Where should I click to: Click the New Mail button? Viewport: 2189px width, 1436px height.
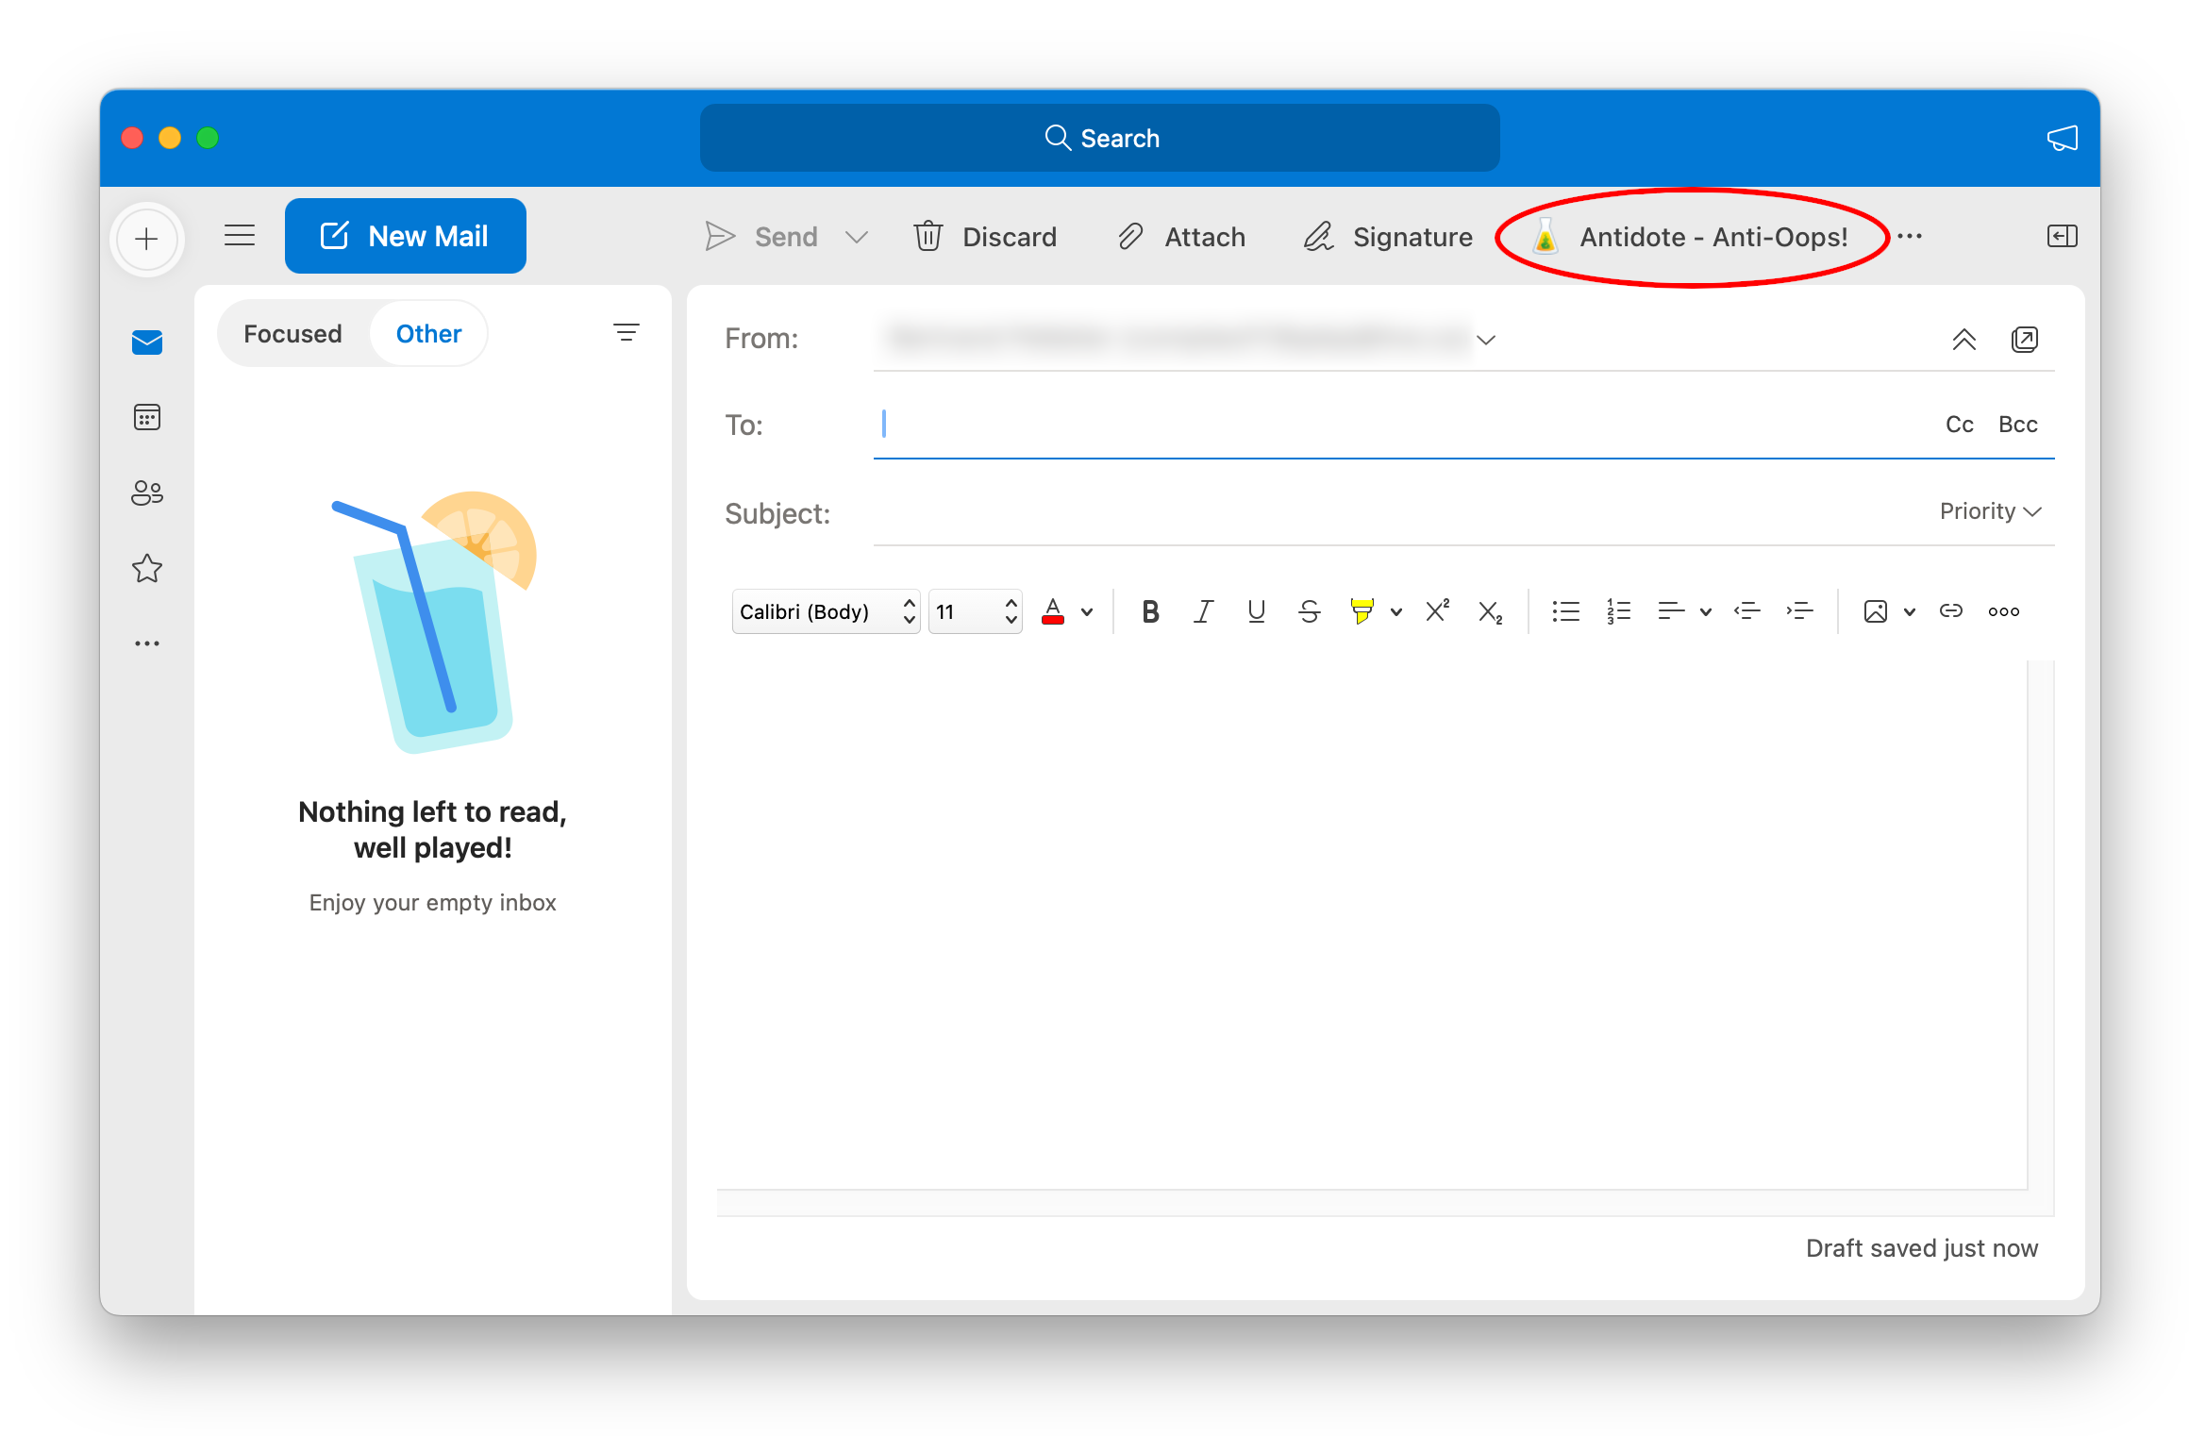coord(406,236)
